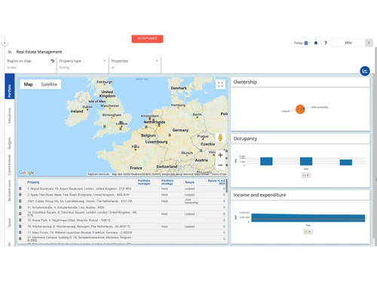Select the 17, Main Forum property row
Screen dimensions: 377x282
122,232
